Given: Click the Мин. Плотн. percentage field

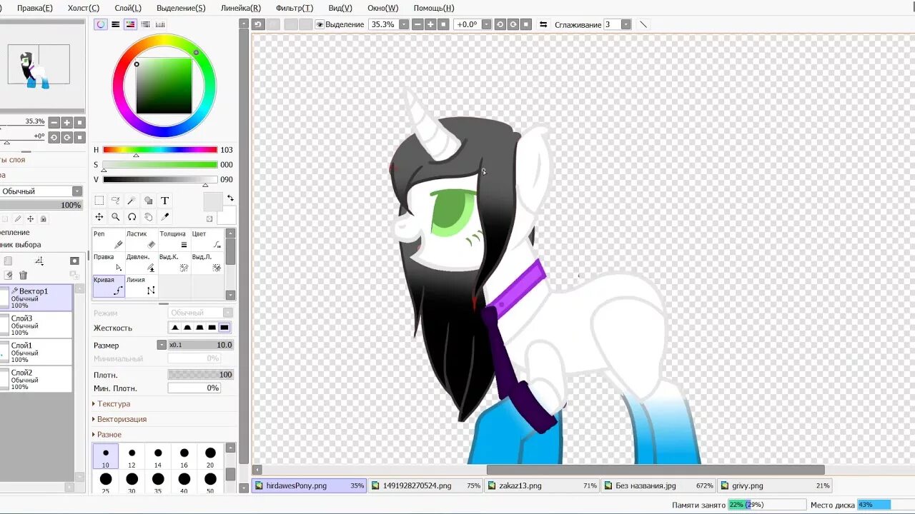Looking at the screenshot, I should coord(194,388).
